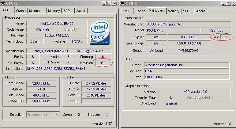Image resolution: width=236 pixels, height=129 pixels.
Task: Maximize the left CPU-Z window
Action: (x=109, y=3)
